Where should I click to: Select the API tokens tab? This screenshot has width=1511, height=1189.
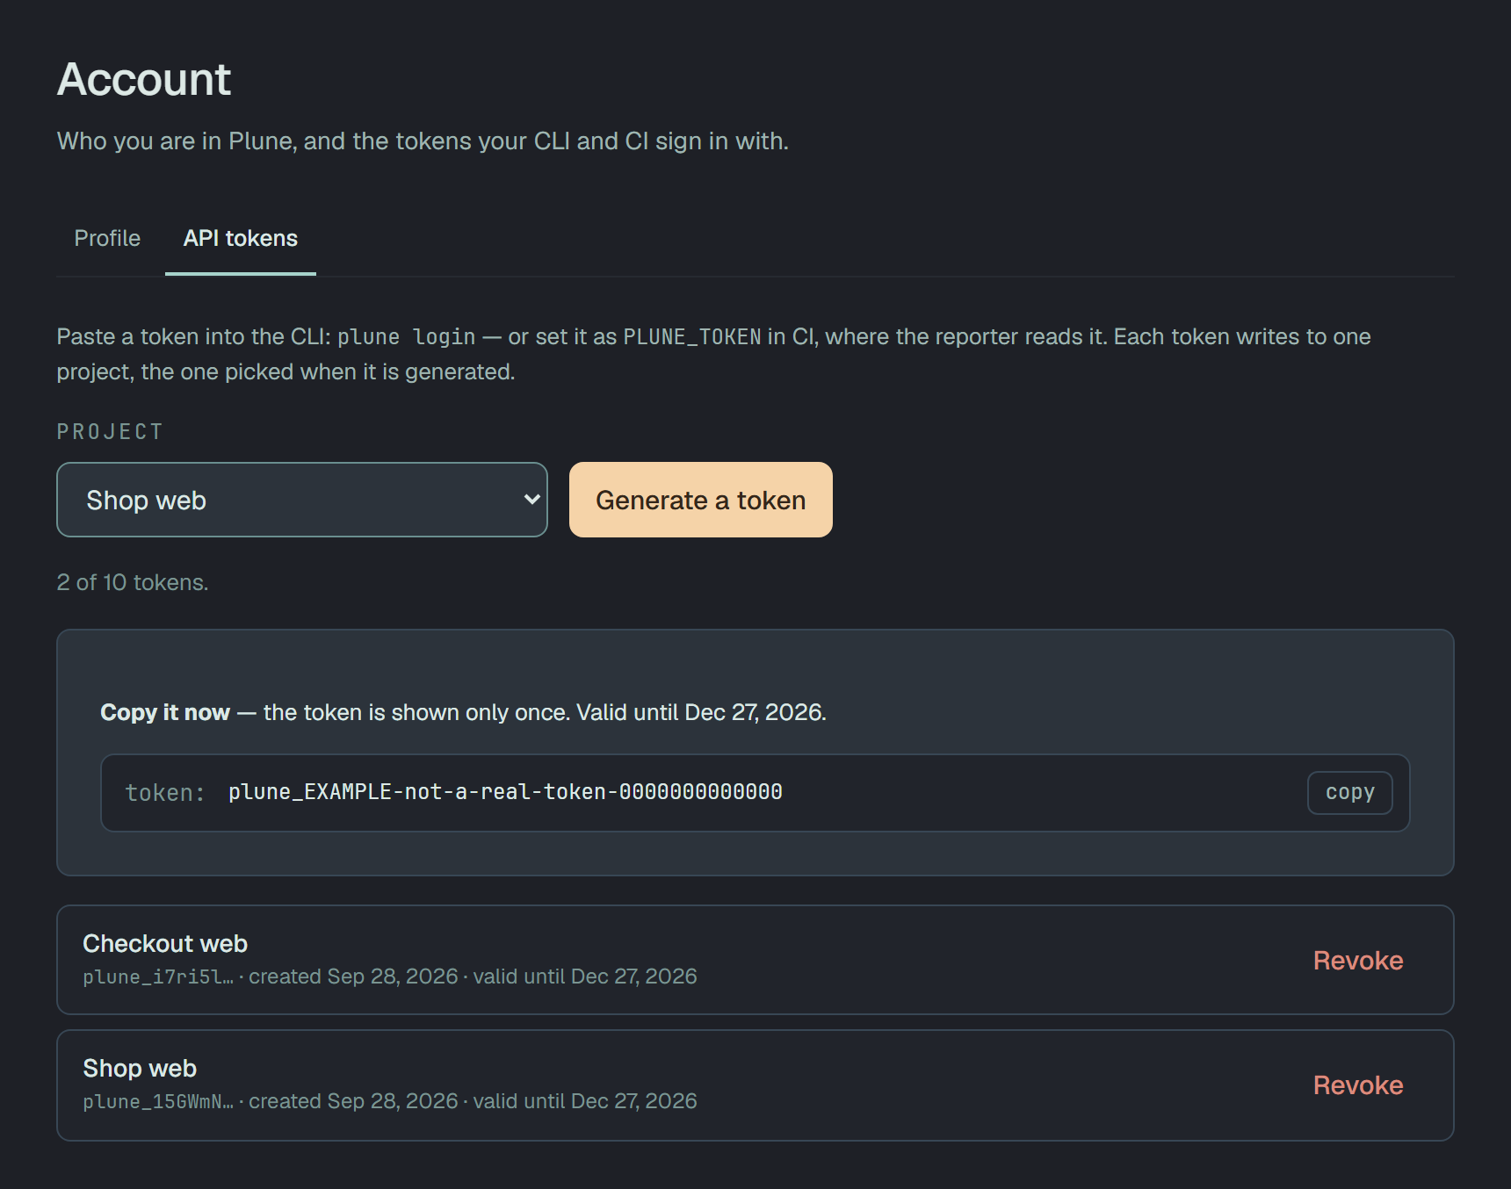coord(241,238)
